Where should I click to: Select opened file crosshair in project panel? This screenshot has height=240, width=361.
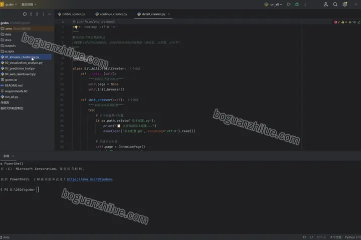25,14
